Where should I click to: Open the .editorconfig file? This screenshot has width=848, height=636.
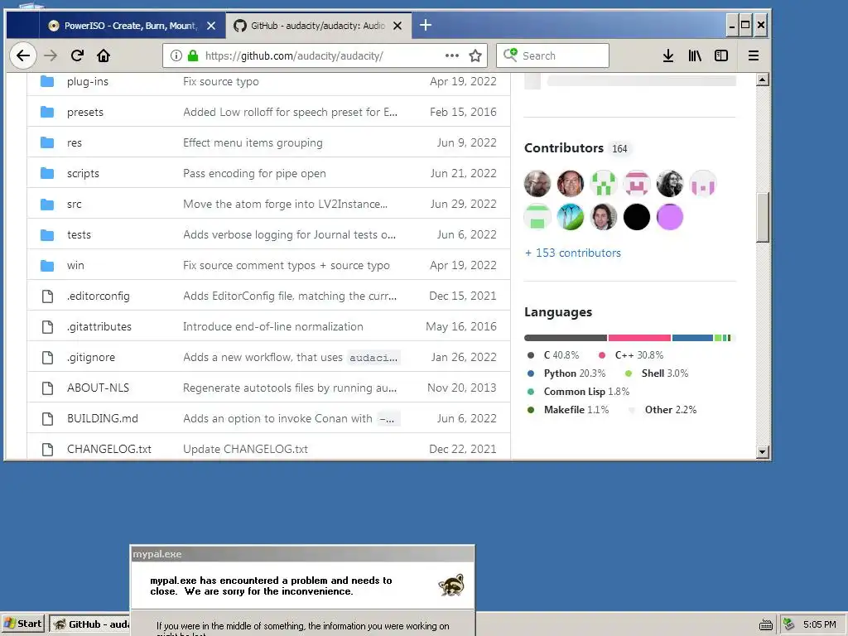pos(98,296)
